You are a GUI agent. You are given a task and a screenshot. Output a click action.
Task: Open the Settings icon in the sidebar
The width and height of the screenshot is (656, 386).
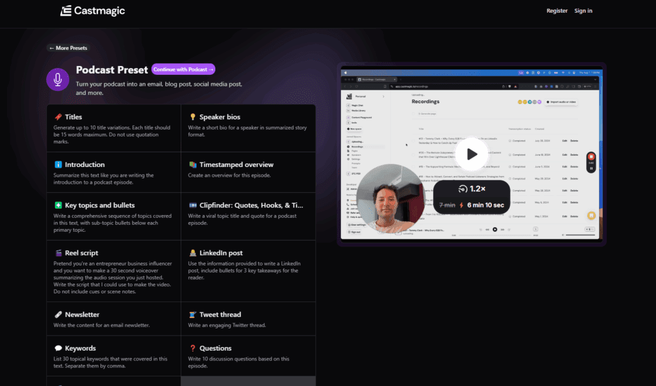(348, 159)
